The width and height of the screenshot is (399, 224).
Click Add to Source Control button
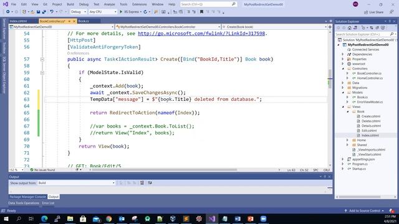coord(364,211)
